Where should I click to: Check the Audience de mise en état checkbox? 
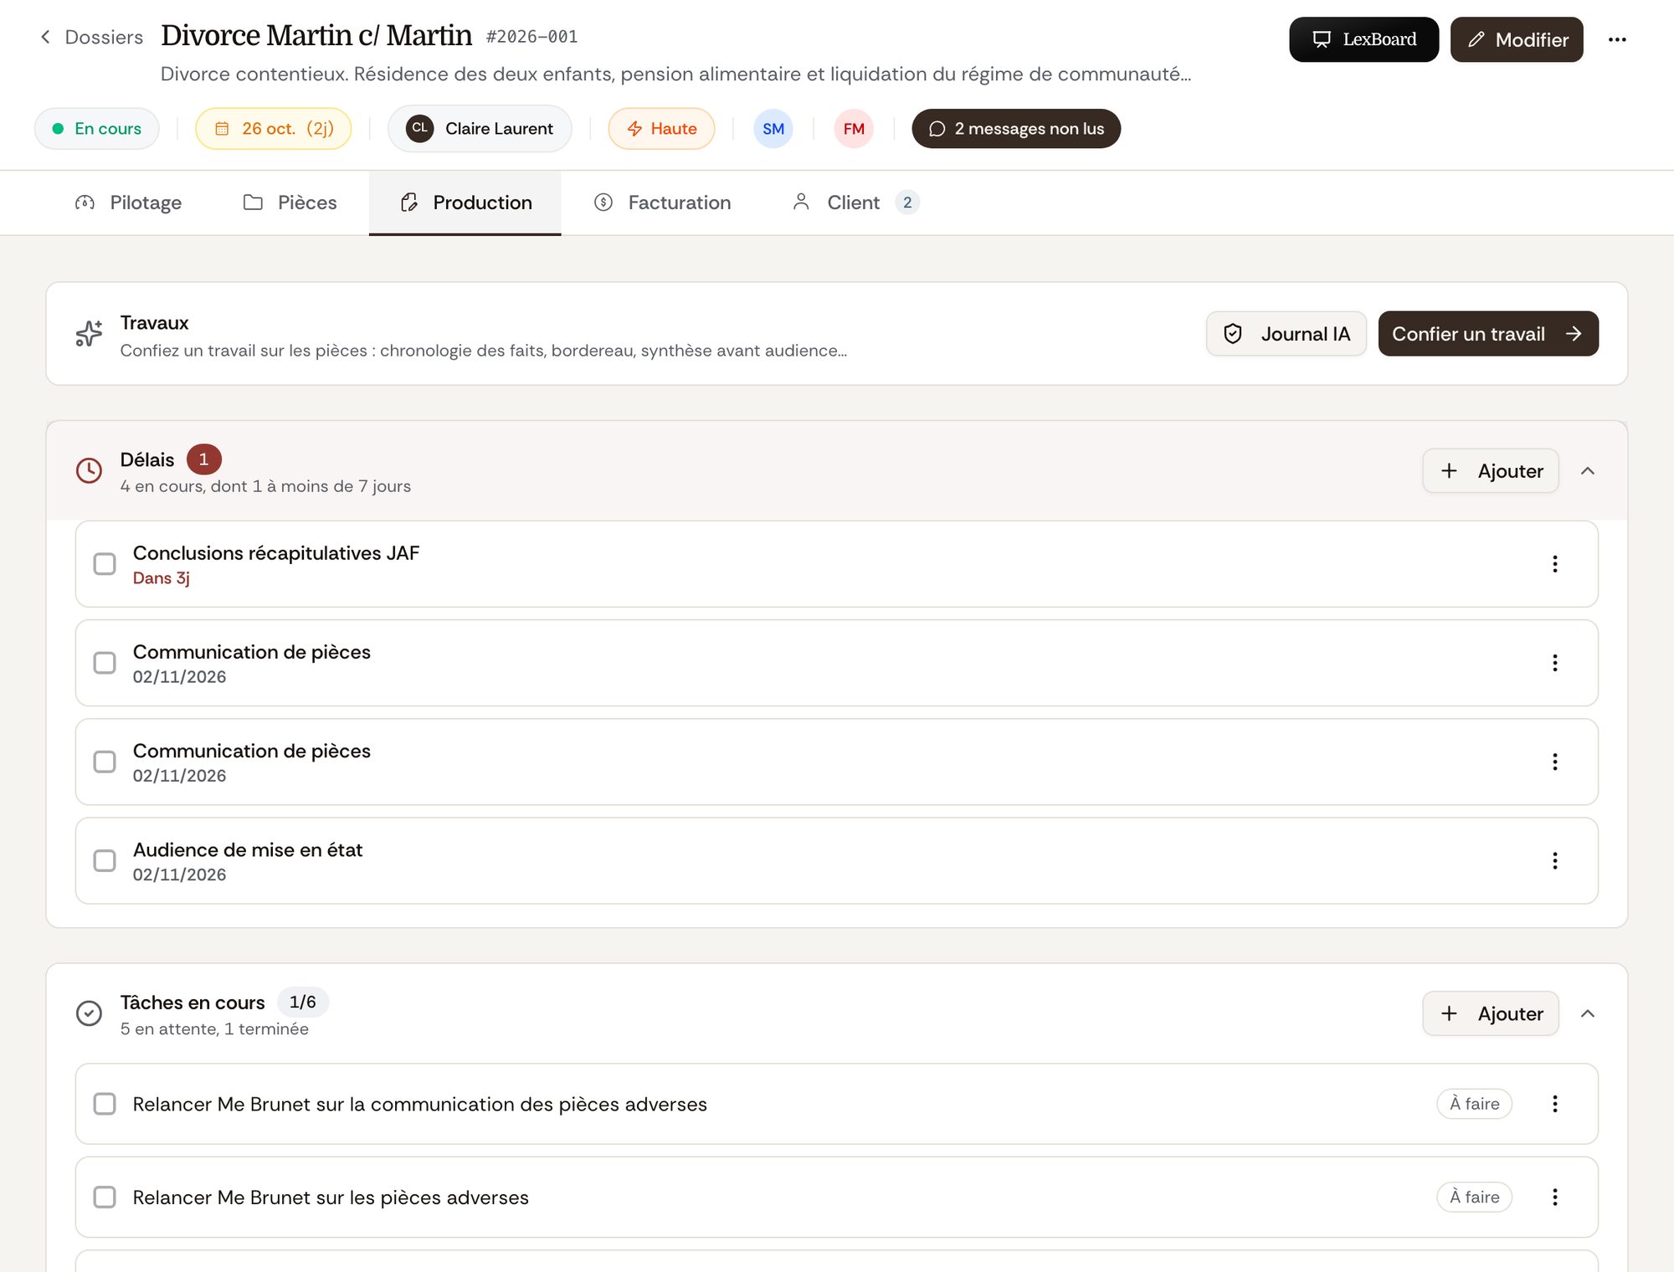click(x=105, y=861)
